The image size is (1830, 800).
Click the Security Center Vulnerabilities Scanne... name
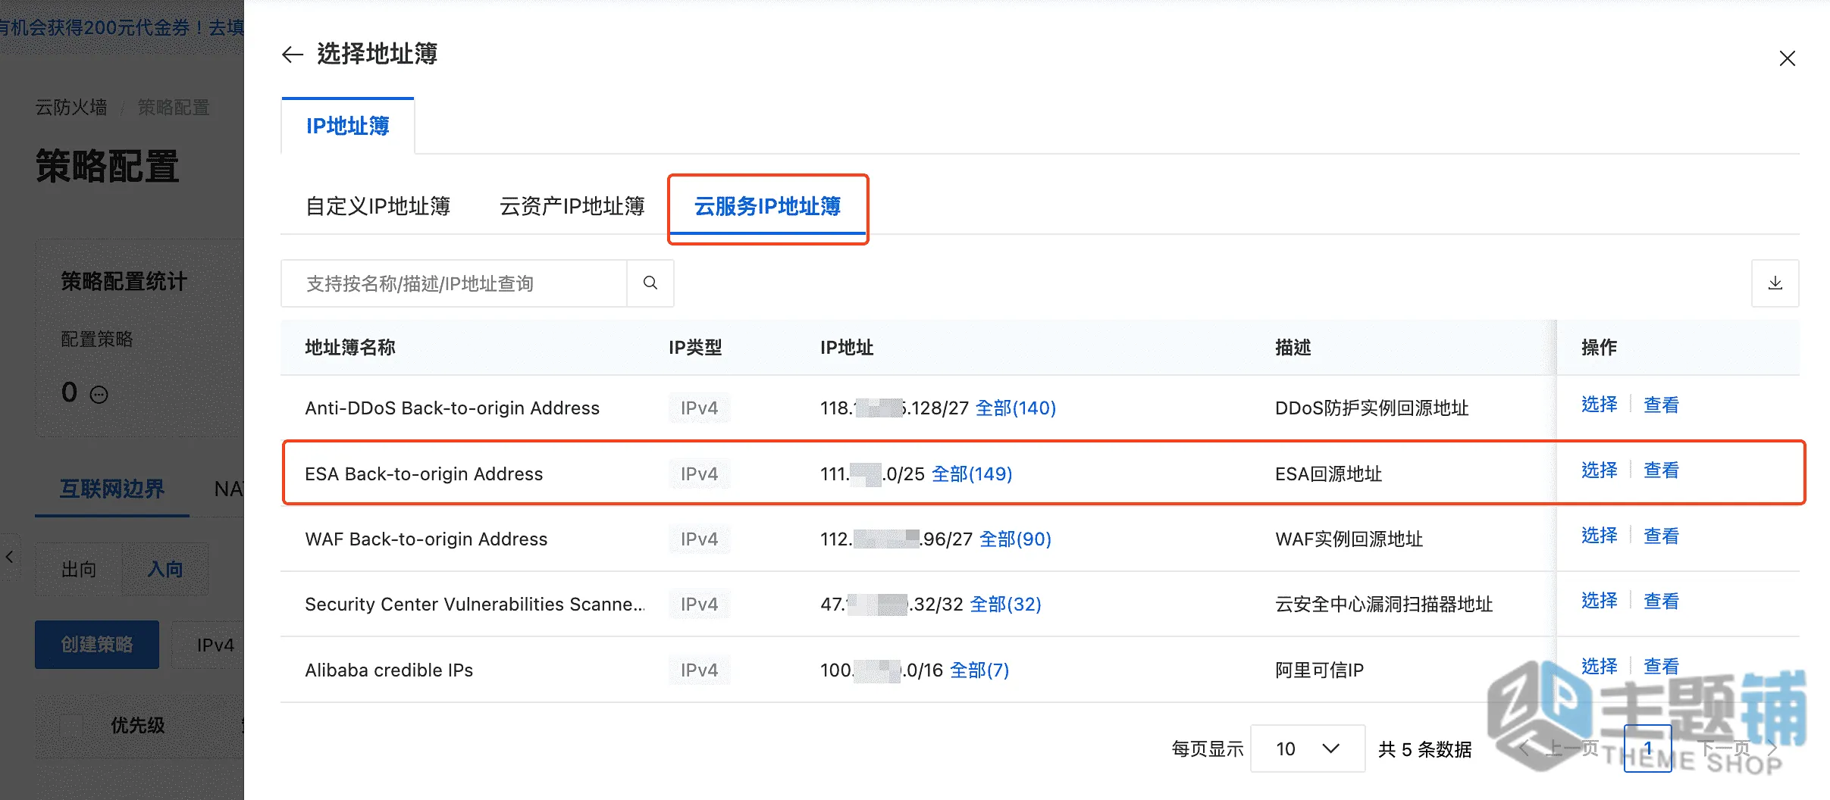pos(475,605)
